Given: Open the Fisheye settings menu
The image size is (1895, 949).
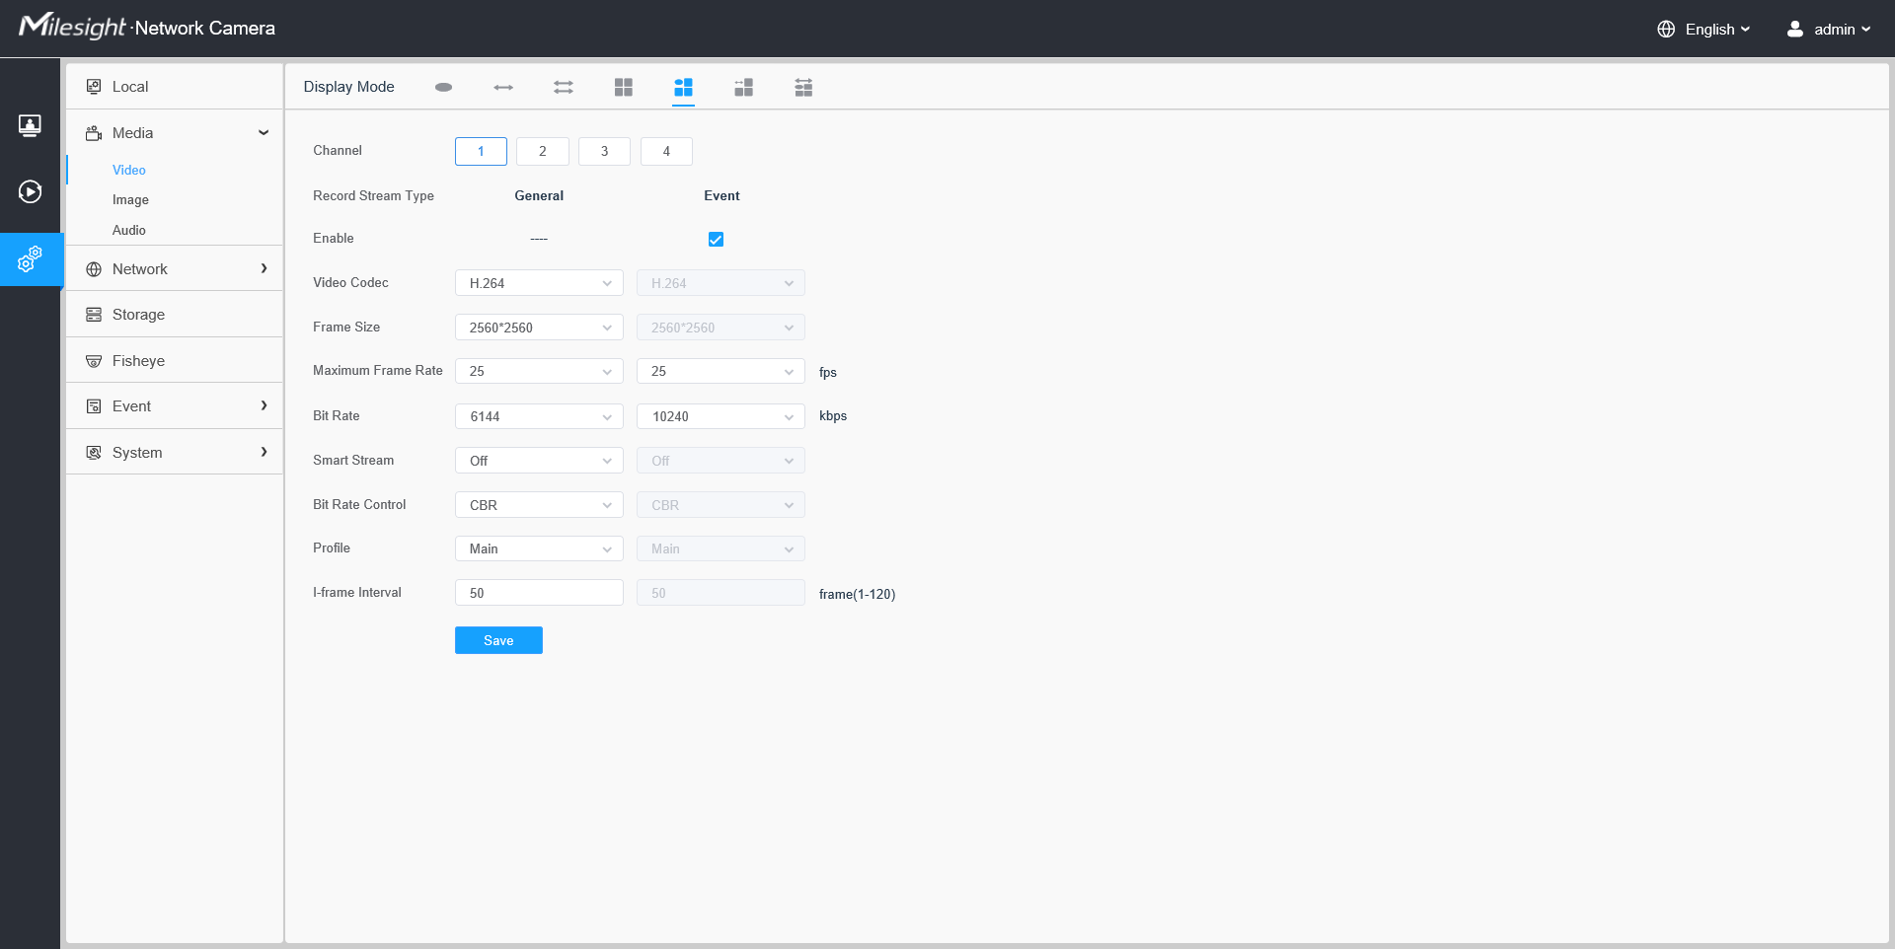Looking at the screenshot, I should point(174,361).
